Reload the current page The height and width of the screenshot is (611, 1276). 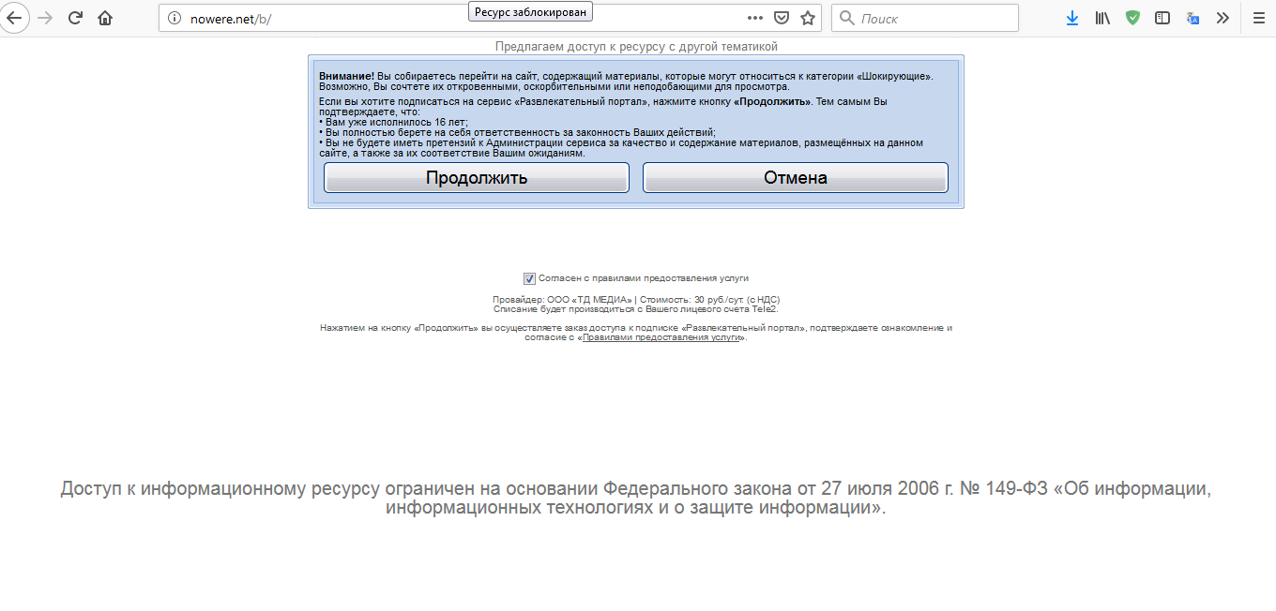75,18
